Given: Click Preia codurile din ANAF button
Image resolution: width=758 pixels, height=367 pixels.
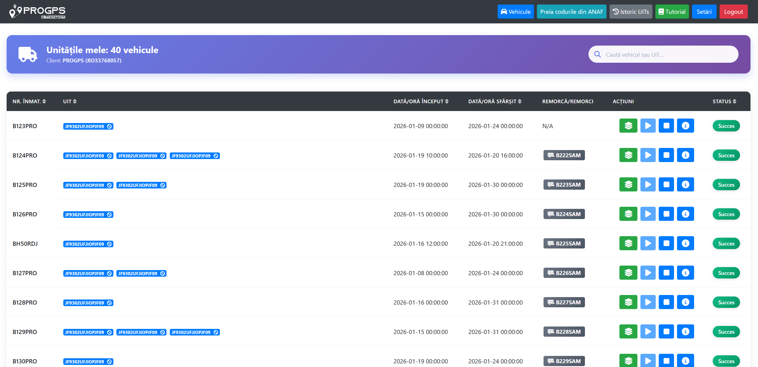Looking at the screenshot, I should coord(571,12).
